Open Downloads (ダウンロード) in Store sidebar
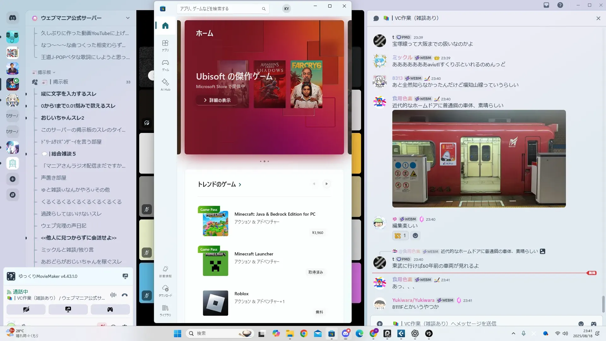Image resolution: width=606 pixels, height=341 pixels. pyautogui.click(x=165, y=290)
